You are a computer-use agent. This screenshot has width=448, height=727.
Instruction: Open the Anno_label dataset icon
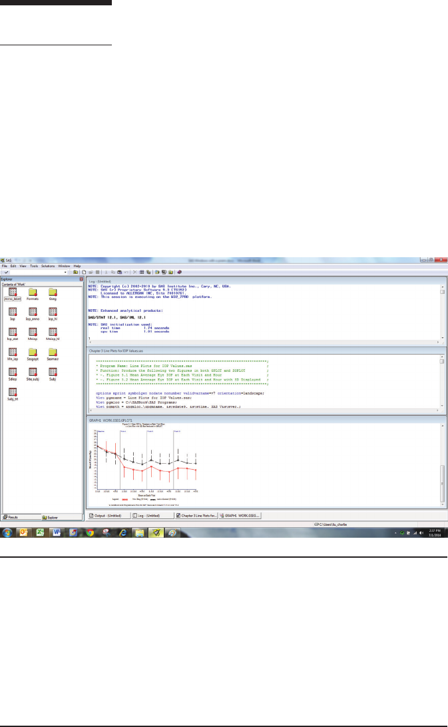13,291
